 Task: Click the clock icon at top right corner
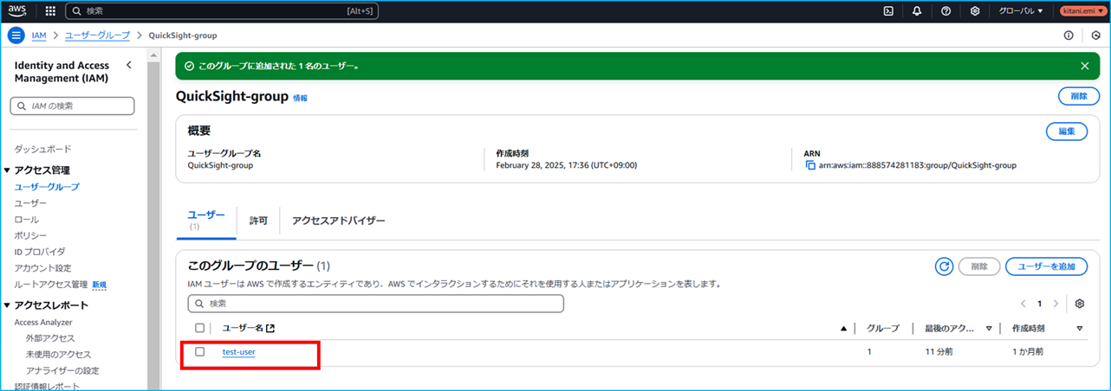[1096, 35]
